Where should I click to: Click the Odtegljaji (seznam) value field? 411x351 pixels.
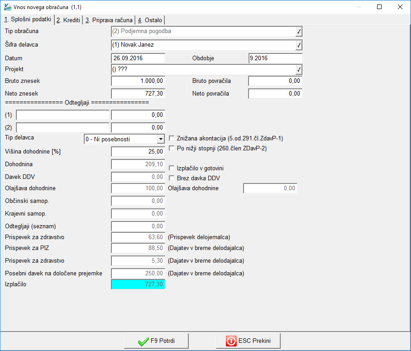click(x=138, y=226)
